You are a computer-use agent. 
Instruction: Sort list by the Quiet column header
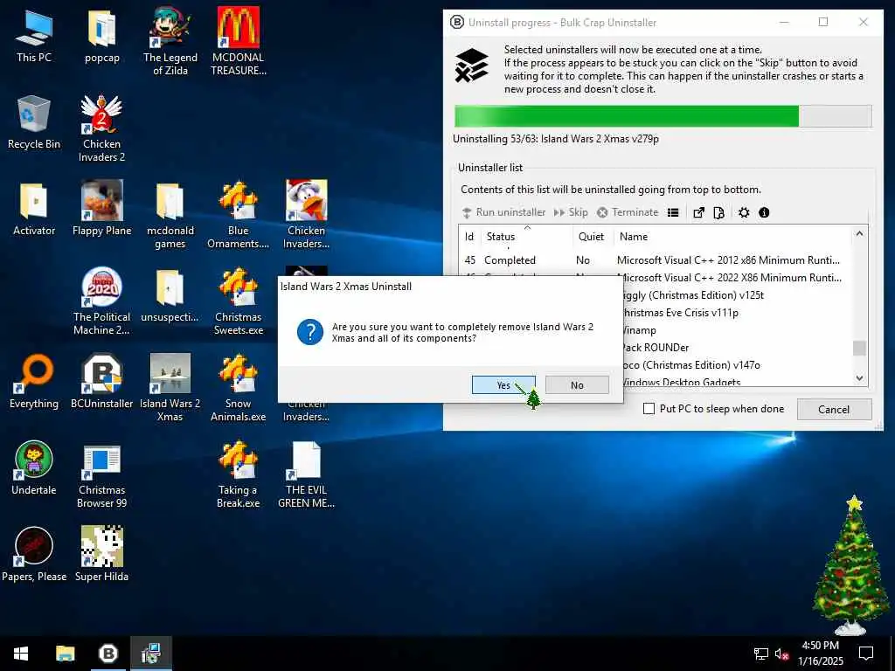tap(592, 236)
